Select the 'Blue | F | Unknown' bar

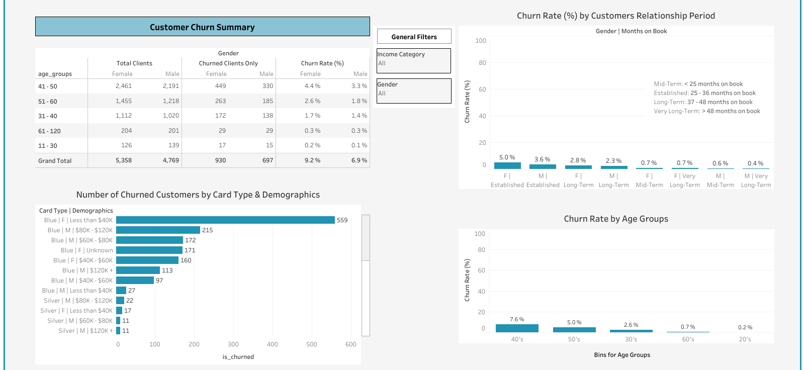149,250
